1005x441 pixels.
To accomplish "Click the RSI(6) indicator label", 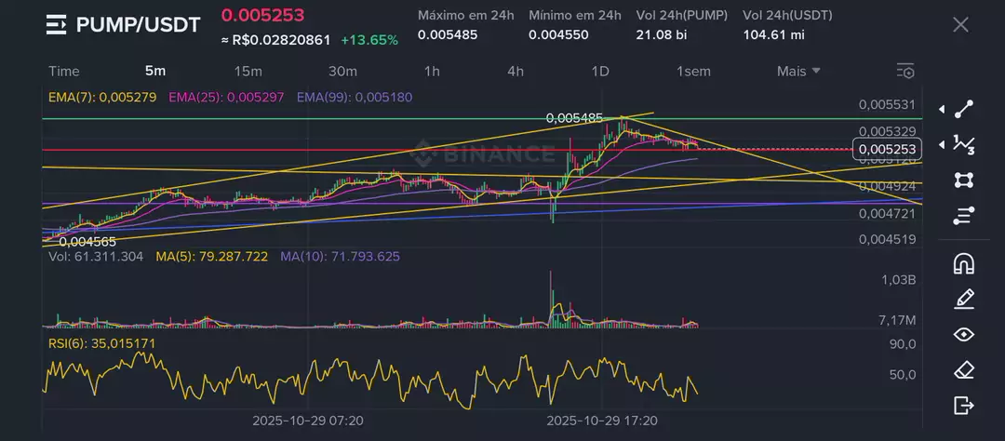I will 102,343.
